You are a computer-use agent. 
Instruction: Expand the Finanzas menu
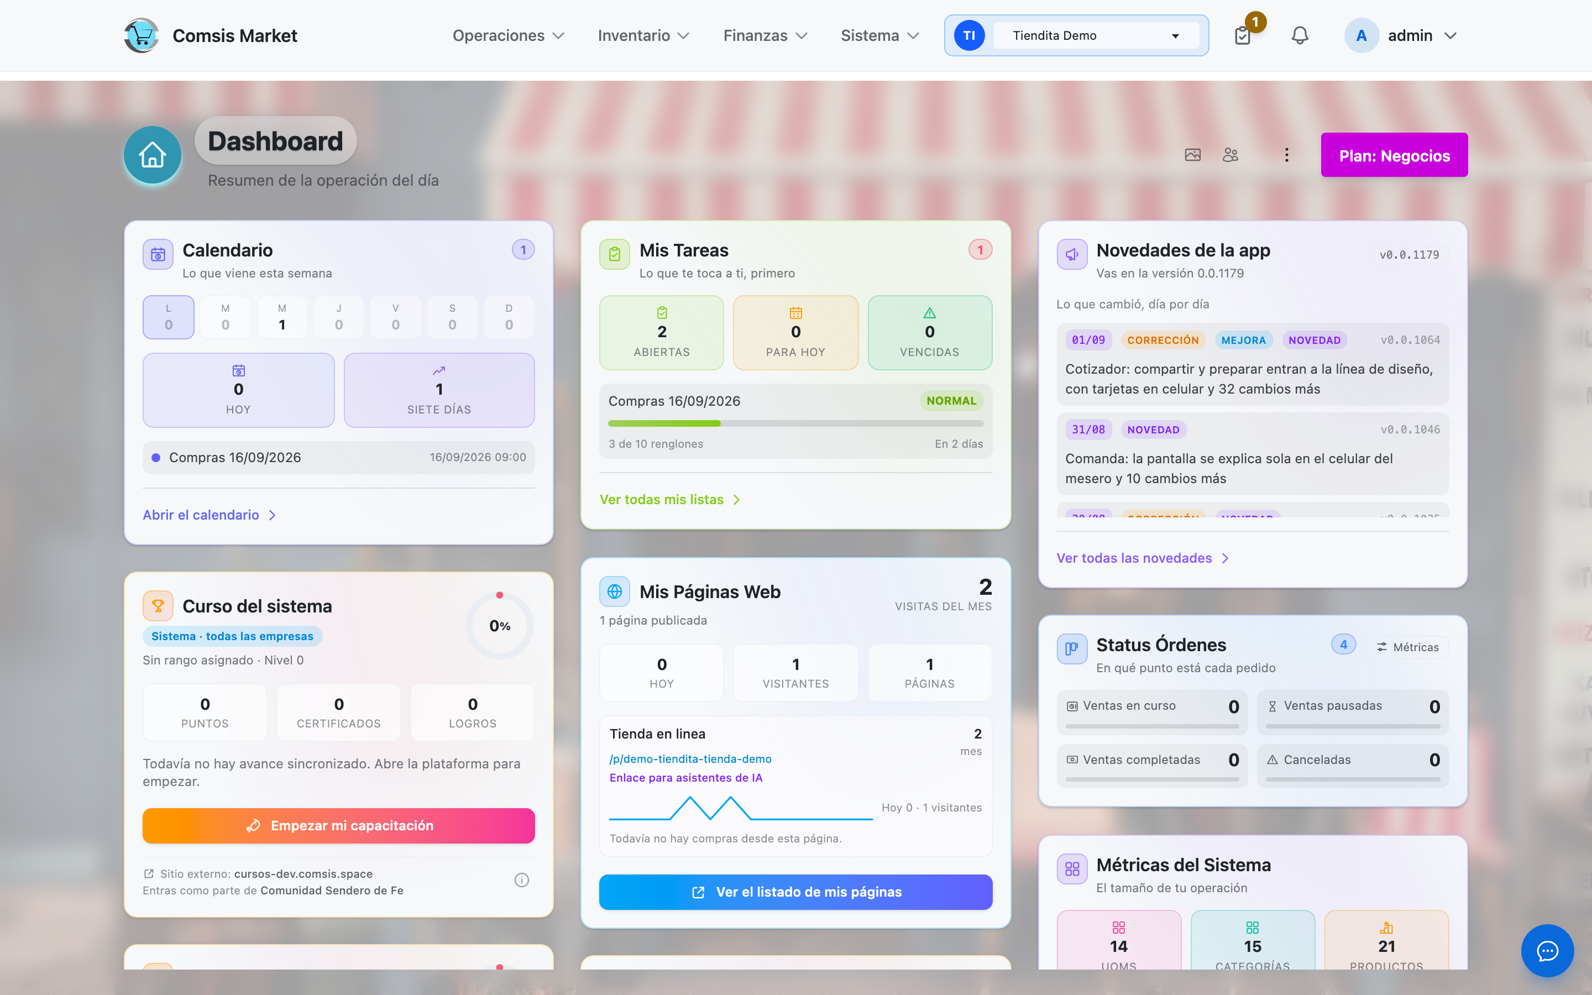click(764, 35)
